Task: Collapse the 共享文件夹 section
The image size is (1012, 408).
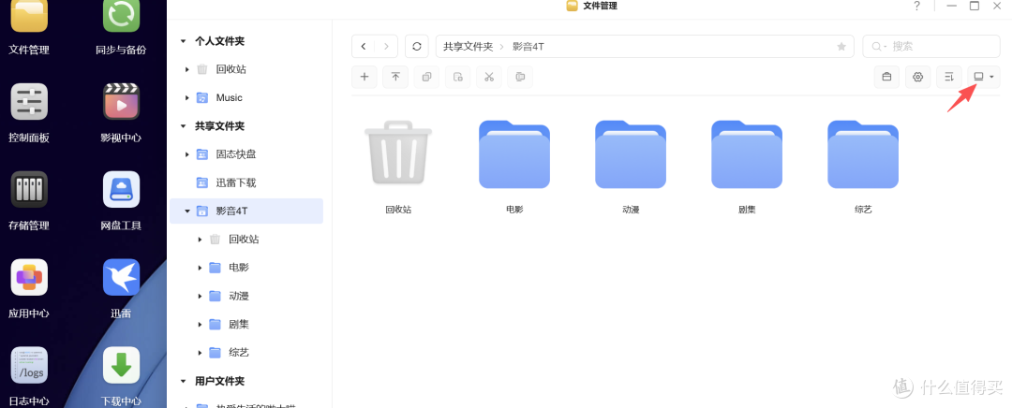Action: pos(184,126)
